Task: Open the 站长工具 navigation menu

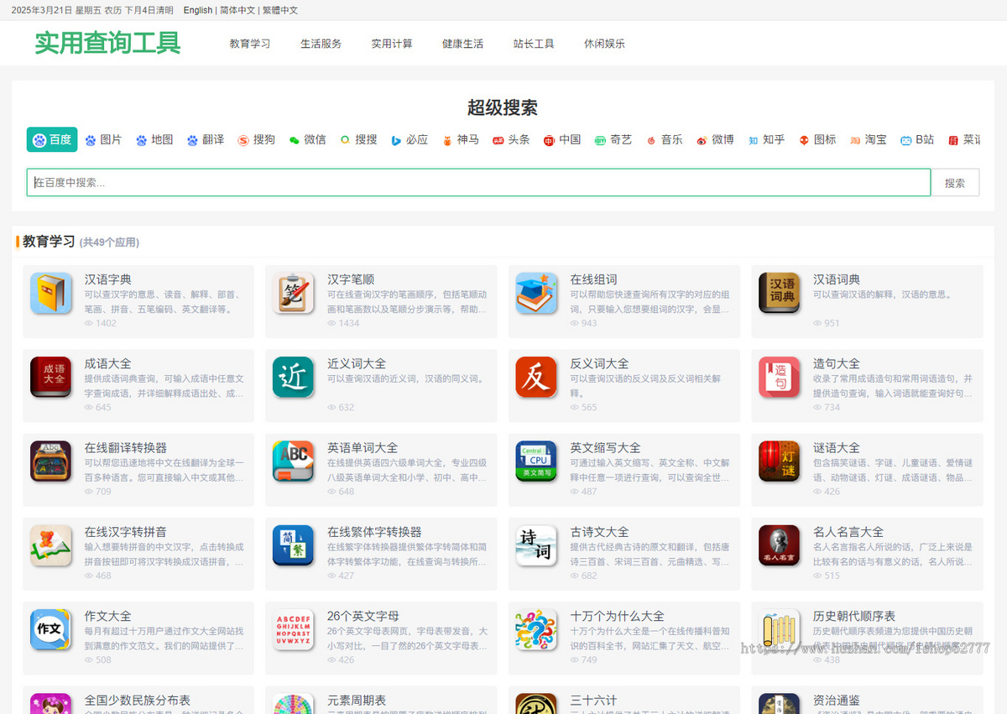Action: [x=534, y=44]
